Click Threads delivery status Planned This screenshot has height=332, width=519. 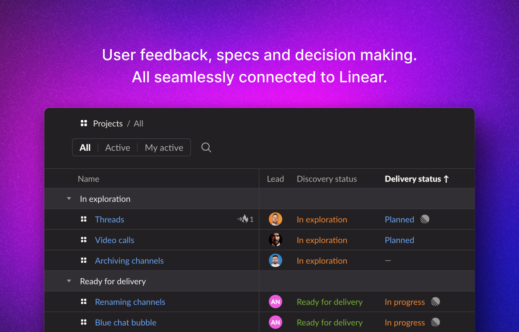coord(399,220)
